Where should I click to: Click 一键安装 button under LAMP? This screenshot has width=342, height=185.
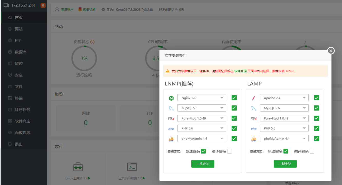[x=285, y=164]
